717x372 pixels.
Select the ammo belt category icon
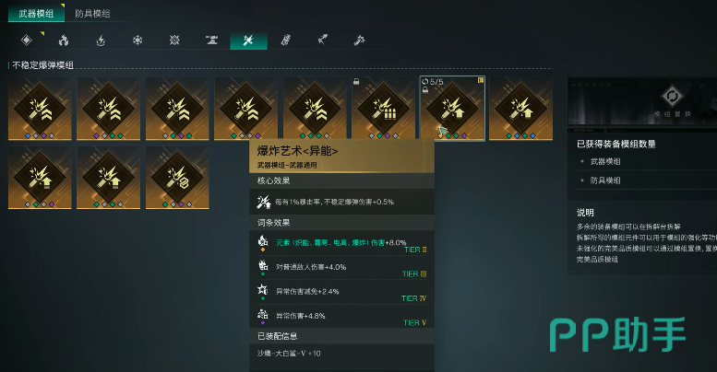click(x=286, y=41)
